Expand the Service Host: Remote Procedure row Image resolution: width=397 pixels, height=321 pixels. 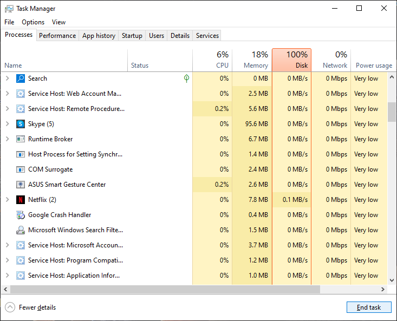[x=8, y=109]
